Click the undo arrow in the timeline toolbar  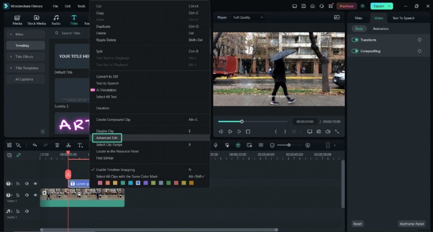(35, 145)
